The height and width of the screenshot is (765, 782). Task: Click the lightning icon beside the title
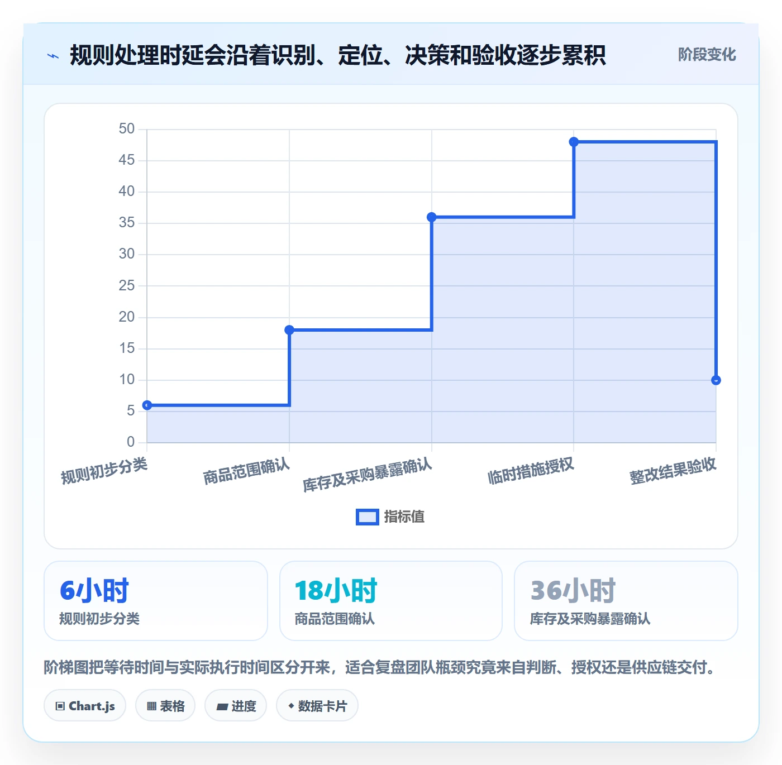(53, 56)
